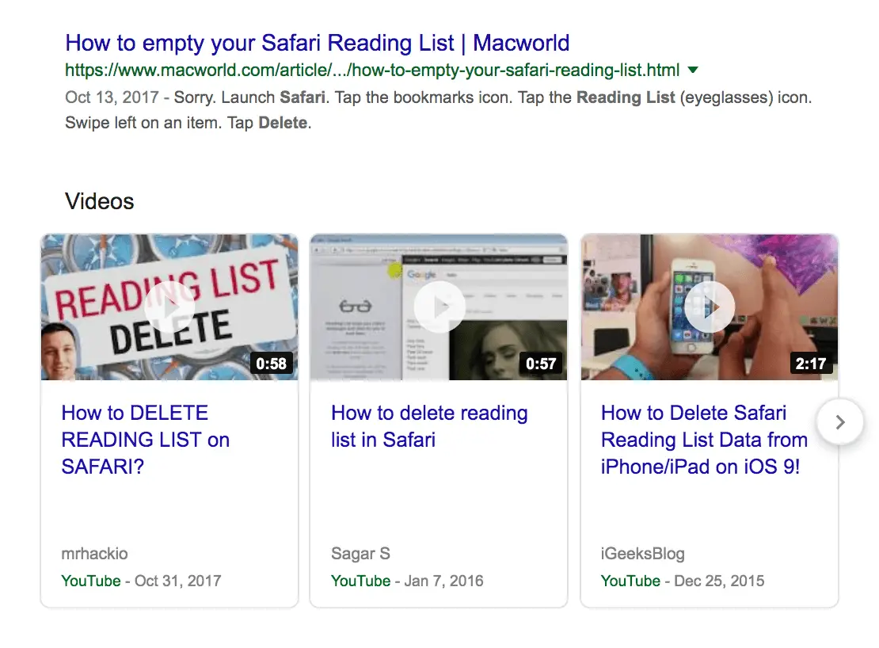Click the presenter's face in first thumbnail

click(x=65, y=353)
